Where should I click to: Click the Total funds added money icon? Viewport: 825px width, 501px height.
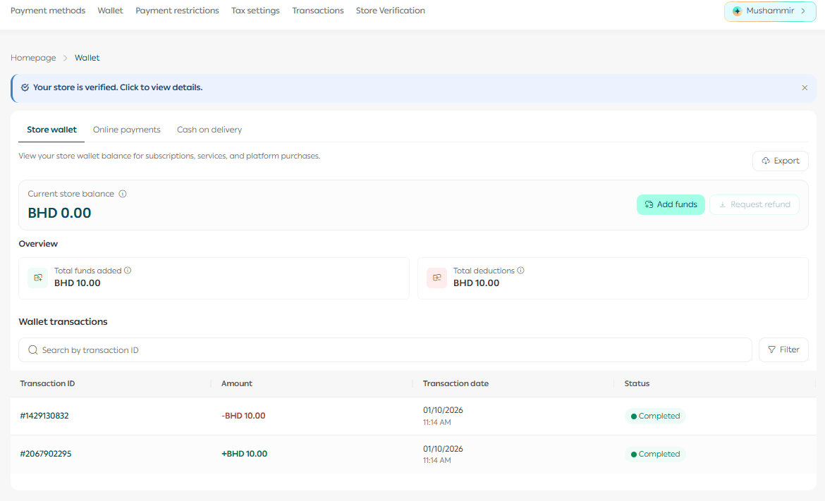pos(38,278)
